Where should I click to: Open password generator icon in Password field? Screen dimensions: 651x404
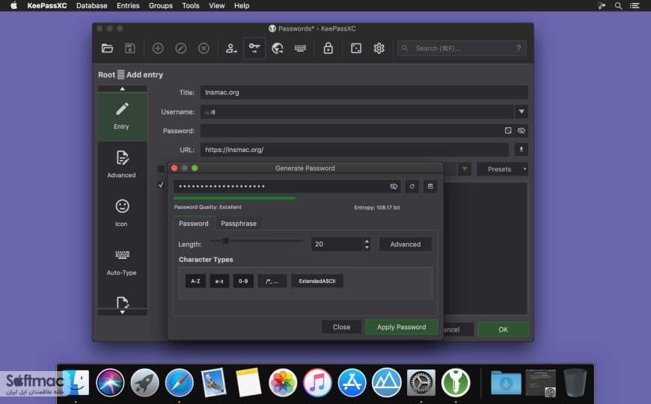pos(508,130)
